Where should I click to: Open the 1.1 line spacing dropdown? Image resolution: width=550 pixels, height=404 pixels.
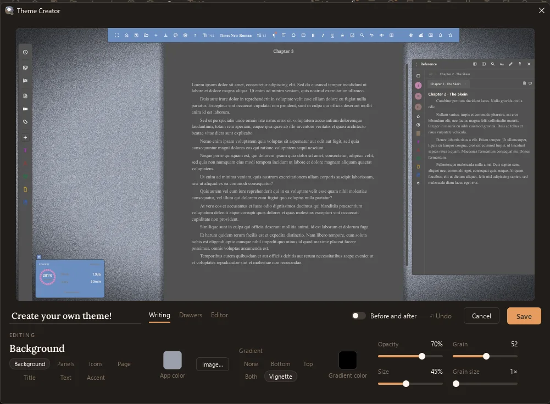coord(262,35)
